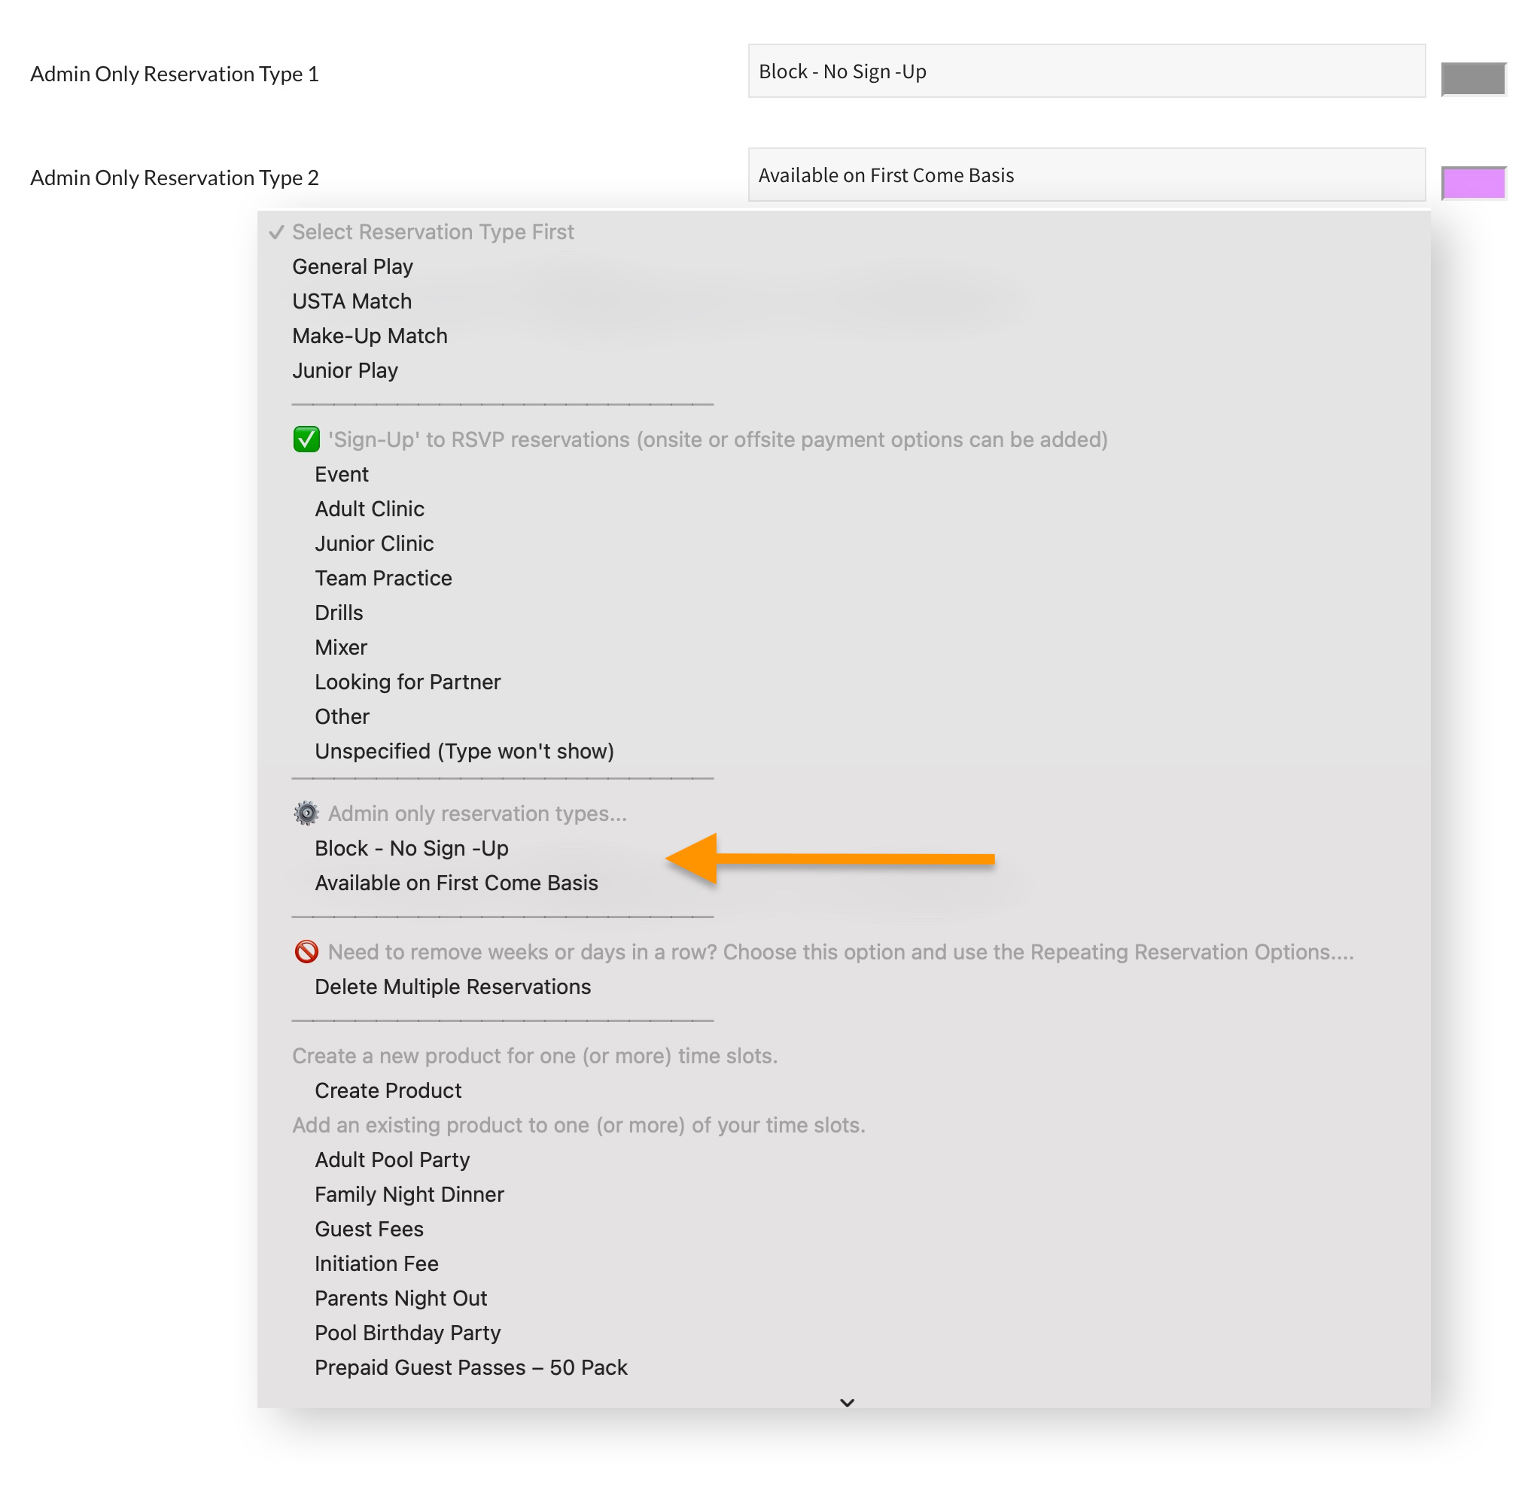Choose Delete Multiple Reservations
Image resolution: width=1537 pixels, height=1505 pixels.
click(x=452, y=987)
